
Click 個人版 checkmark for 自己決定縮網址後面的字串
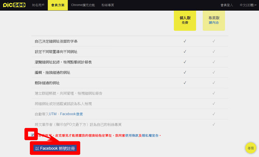pyautogui.click(x=185, y=41)
